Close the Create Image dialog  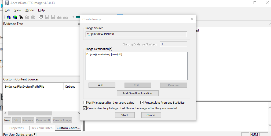192,19
